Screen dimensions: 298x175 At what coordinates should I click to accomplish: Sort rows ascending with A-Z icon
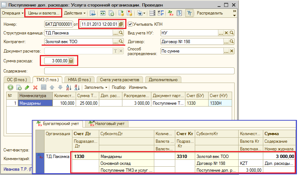(69, 87)
